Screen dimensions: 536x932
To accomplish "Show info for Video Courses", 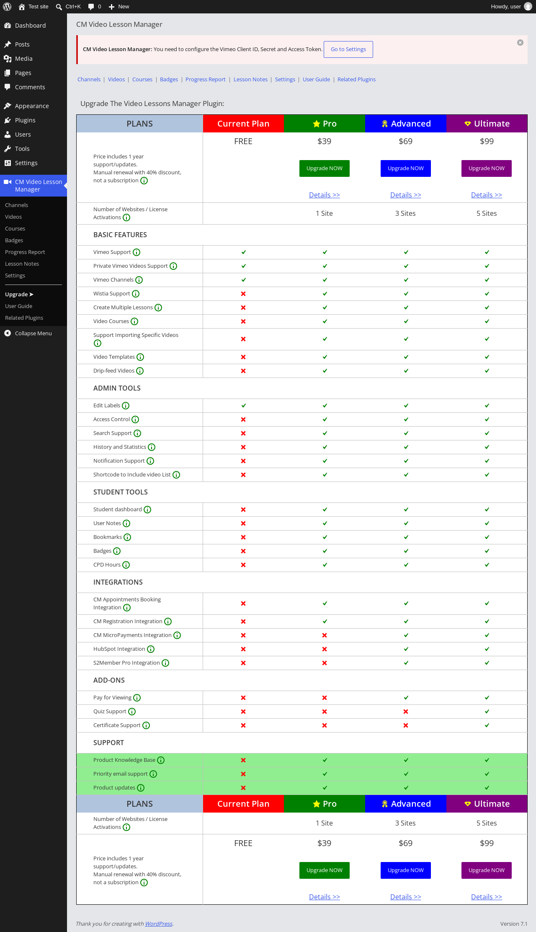I will point(134,321).
